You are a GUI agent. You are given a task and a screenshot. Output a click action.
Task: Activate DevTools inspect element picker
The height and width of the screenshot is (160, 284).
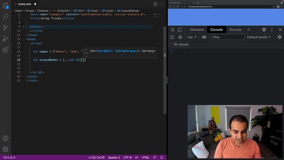[x=172, y=30]
